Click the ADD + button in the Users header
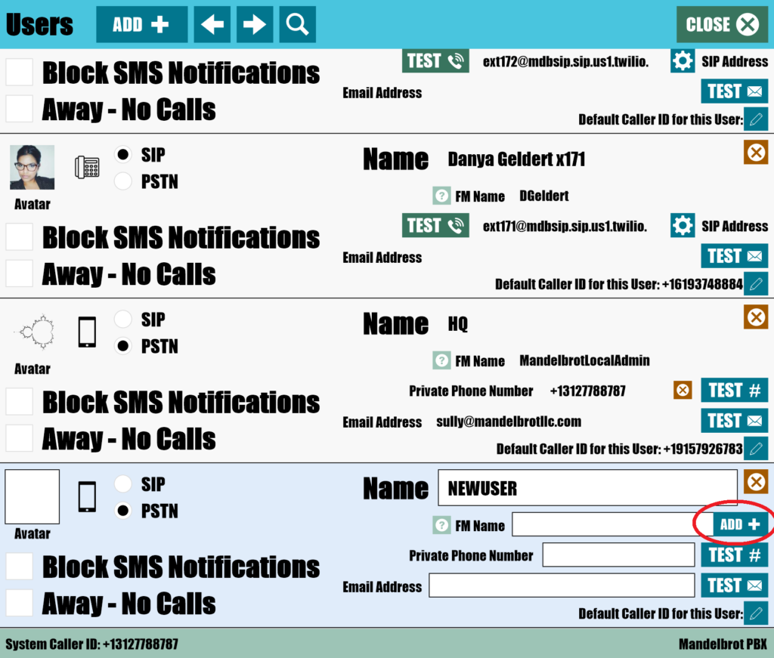The image size is (774, 658). point(141,24)
